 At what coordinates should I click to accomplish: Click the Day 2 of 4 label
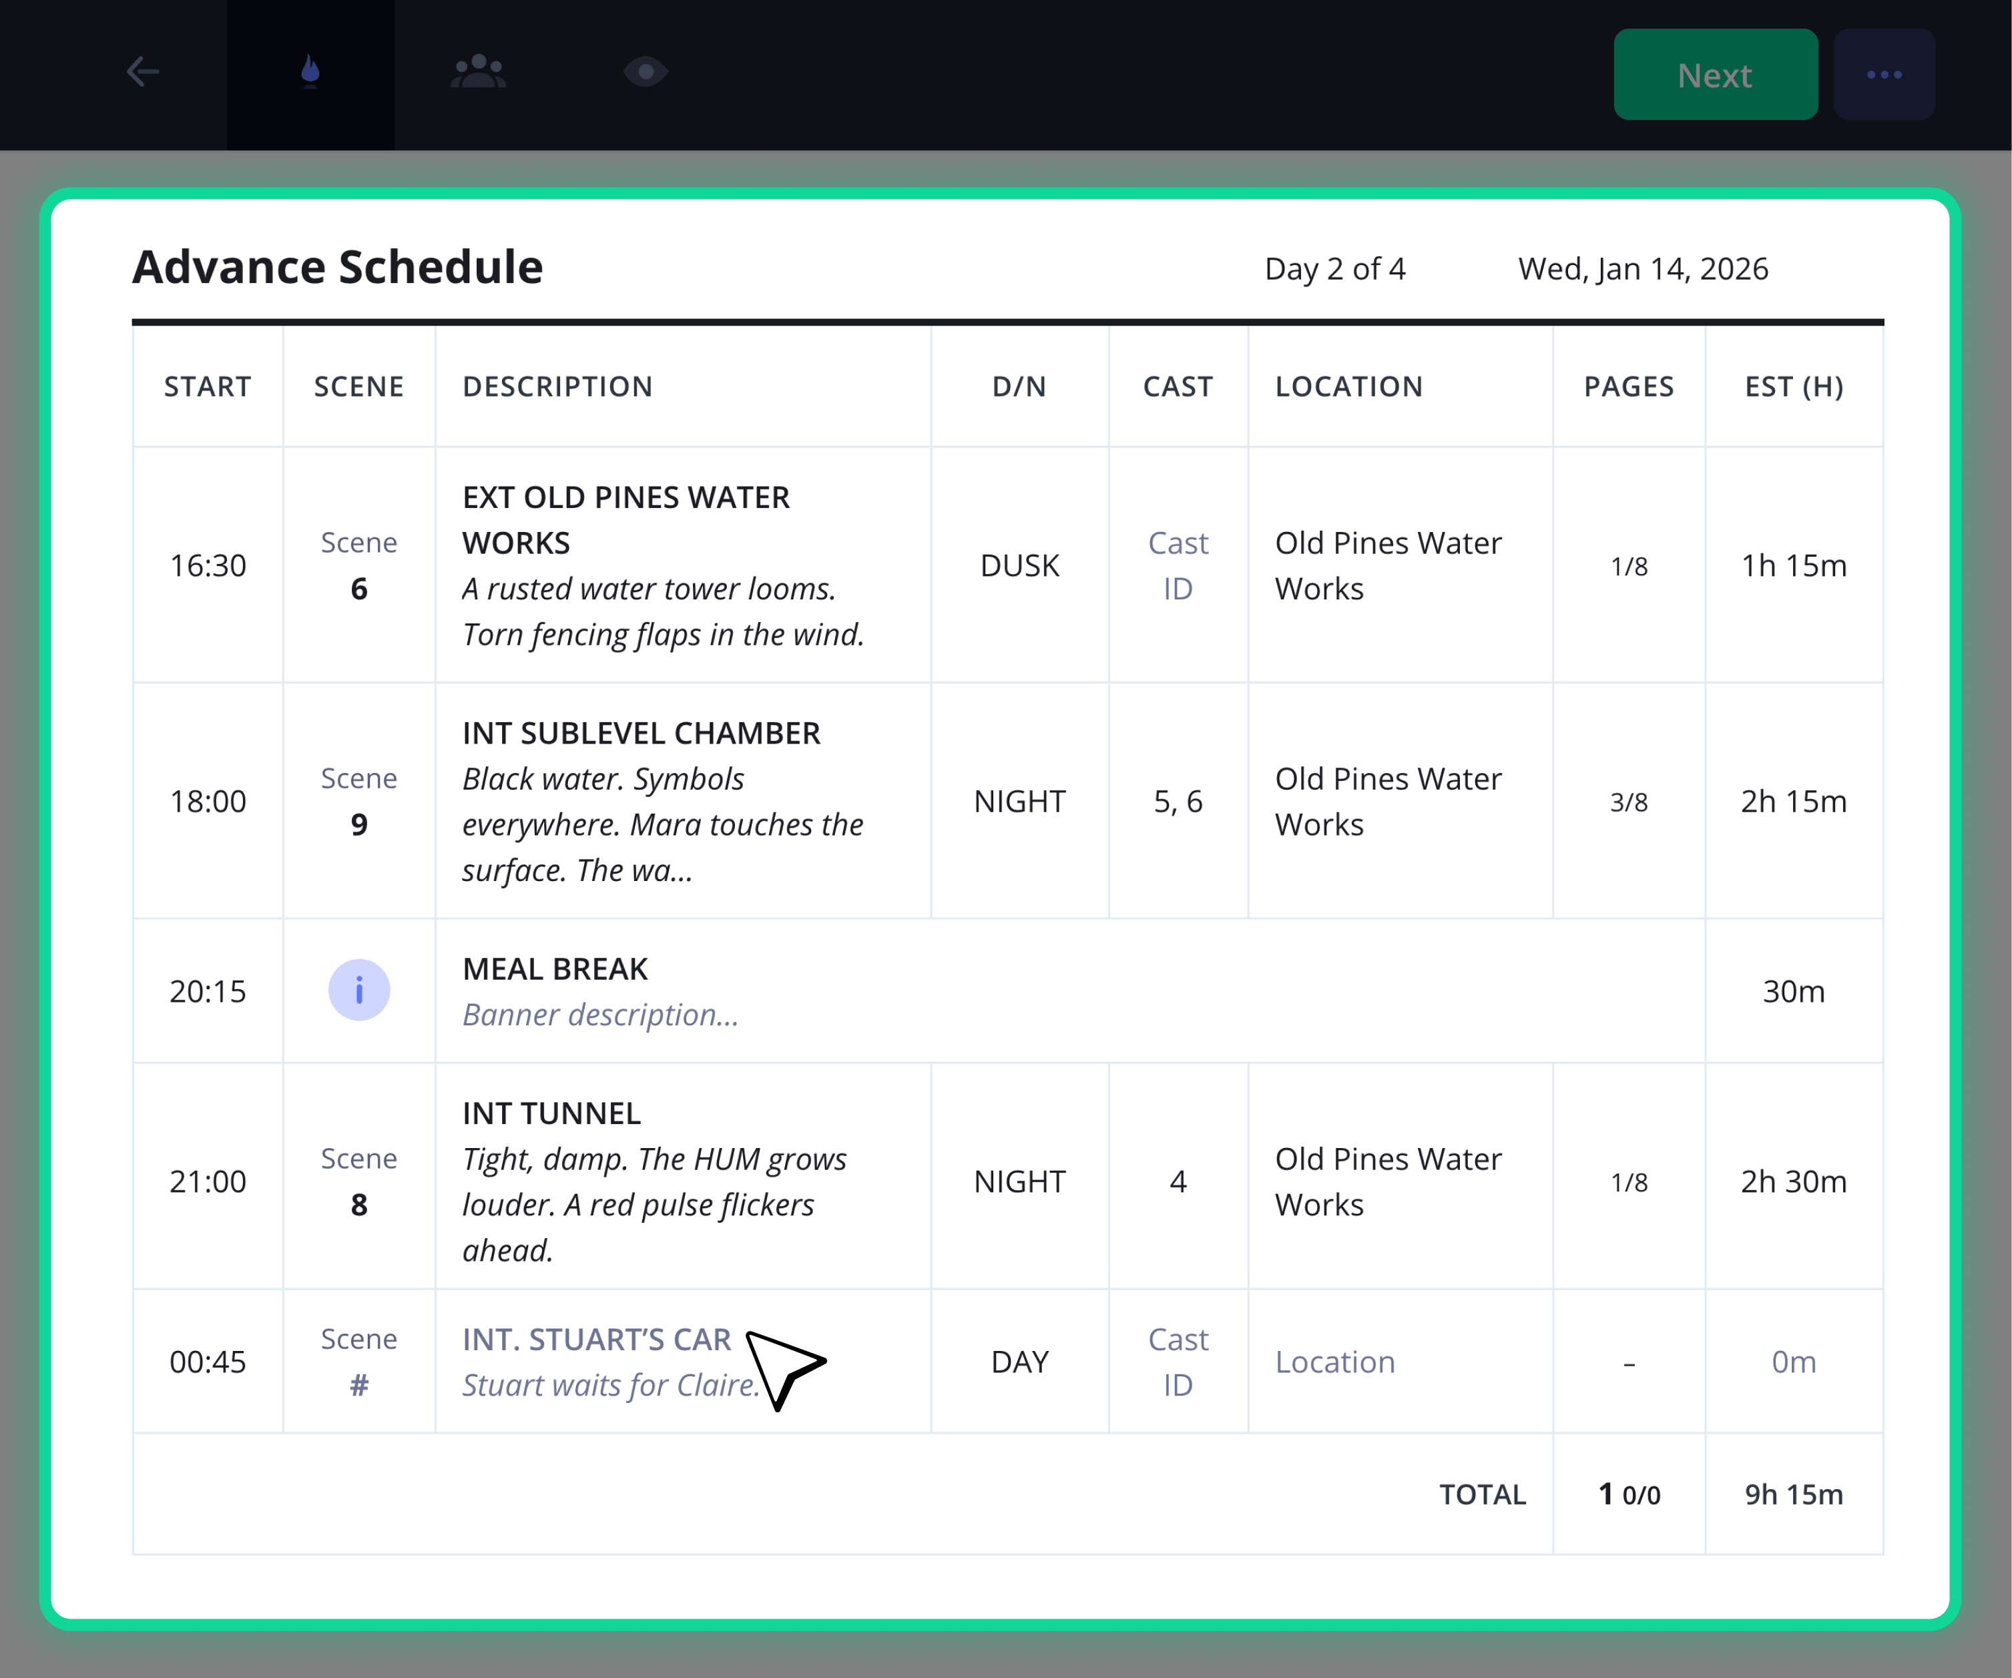tap(1334, 269)
